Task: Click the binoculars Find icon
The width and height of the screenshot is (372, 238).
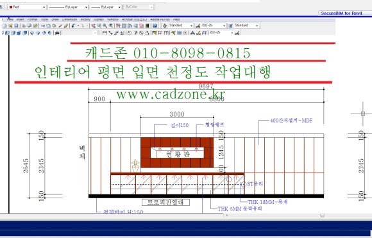Action: click(x=57, y=33)
